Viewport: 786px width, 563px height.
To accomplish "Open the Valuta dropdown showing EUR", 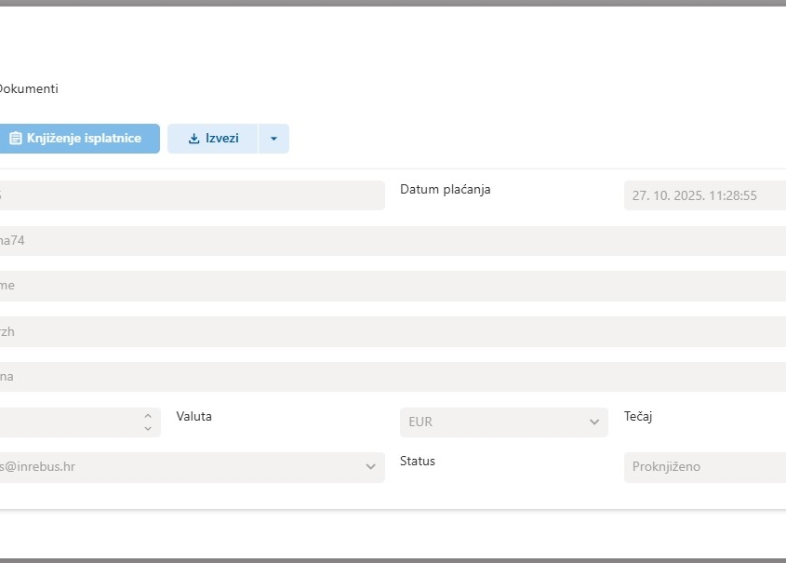I will [x=493, y=422].
